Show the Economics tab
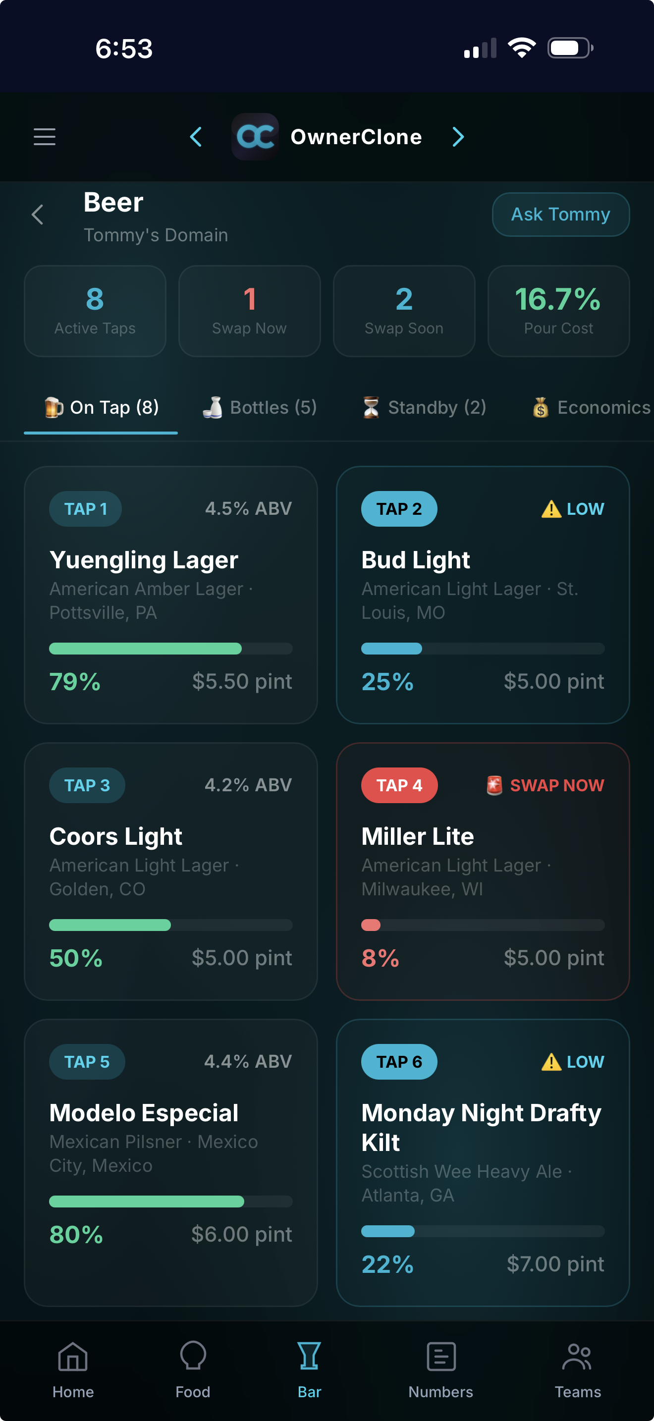The image size is (654, 1421). coord(592,408)
